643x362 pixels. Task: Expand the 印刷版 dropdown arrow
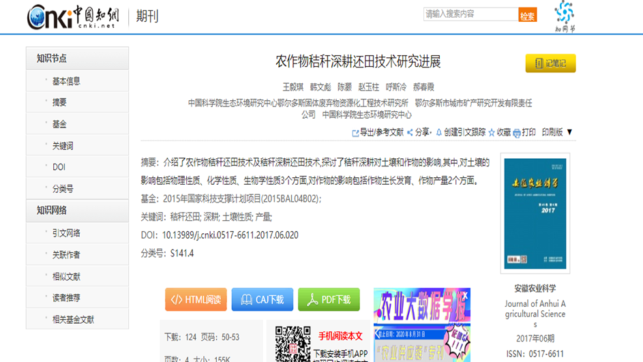[569, 132]
